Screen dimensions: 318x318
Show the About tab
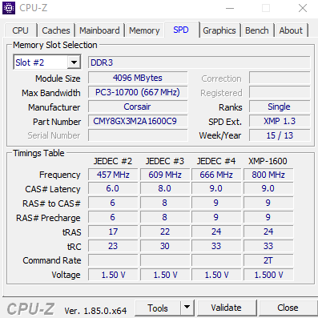[x=291, y=30]
